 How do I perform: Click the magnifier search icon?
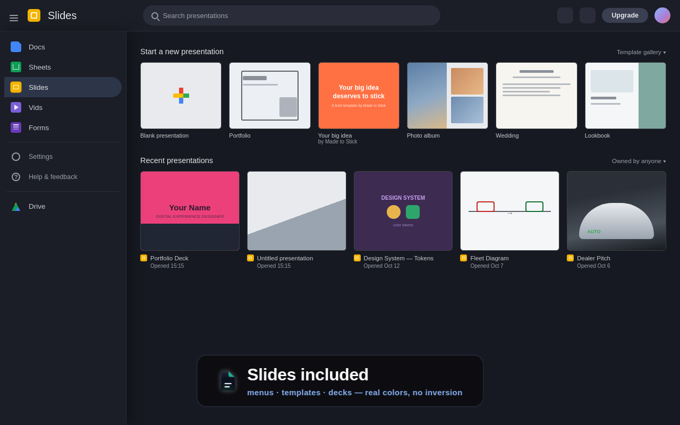[155, 16]
